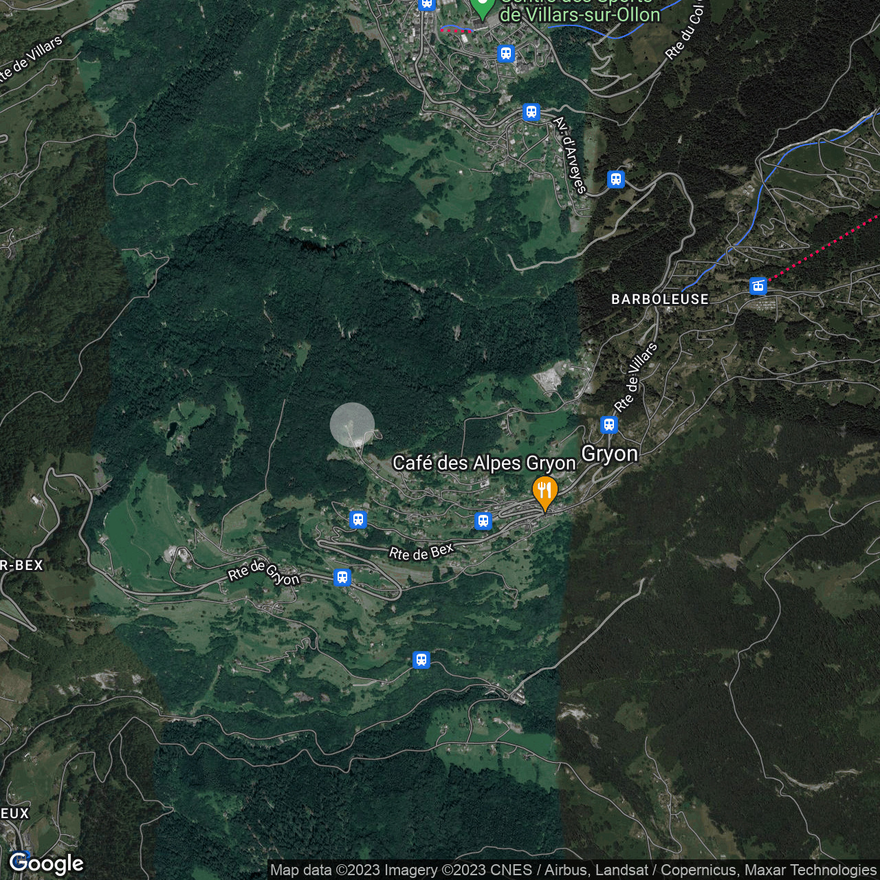The height and width of the screenshot is (880, 880).
Task: Click the Rte de Bex road label
Action: click(x=421, y=550)
